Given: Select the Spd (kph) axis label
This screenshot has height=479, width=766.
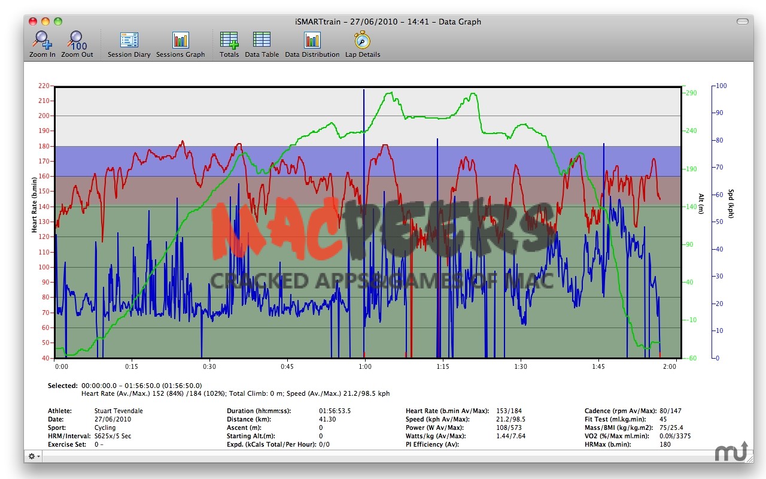Looking at the screenshot, I should tap(730, 204).
